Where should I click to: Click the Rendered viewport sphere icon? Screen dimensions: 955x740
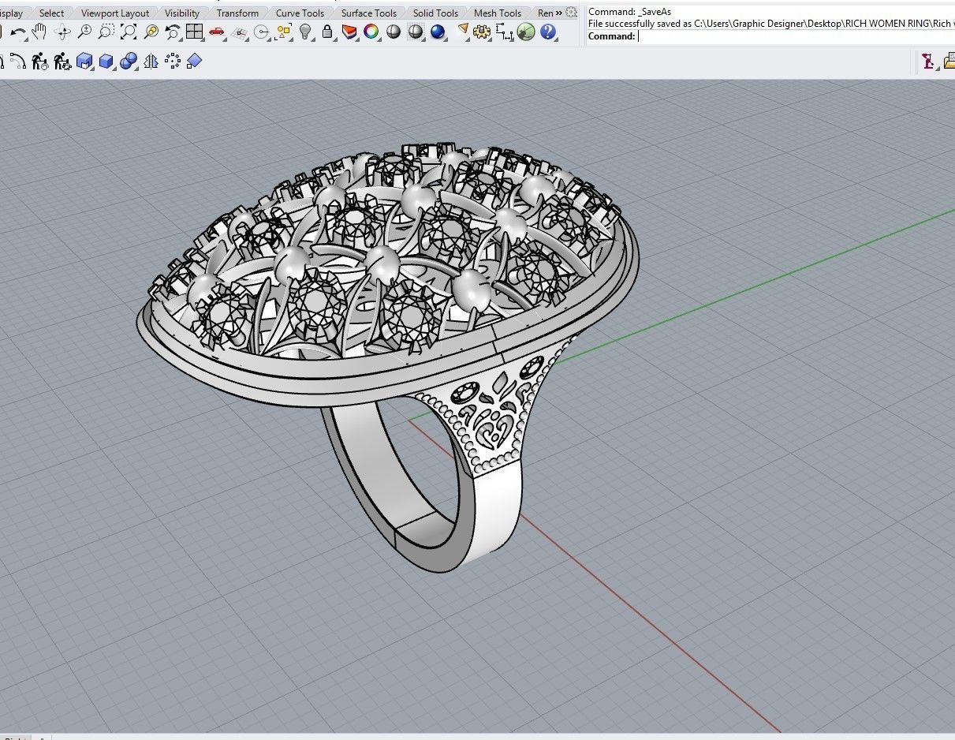pos(415,32)
